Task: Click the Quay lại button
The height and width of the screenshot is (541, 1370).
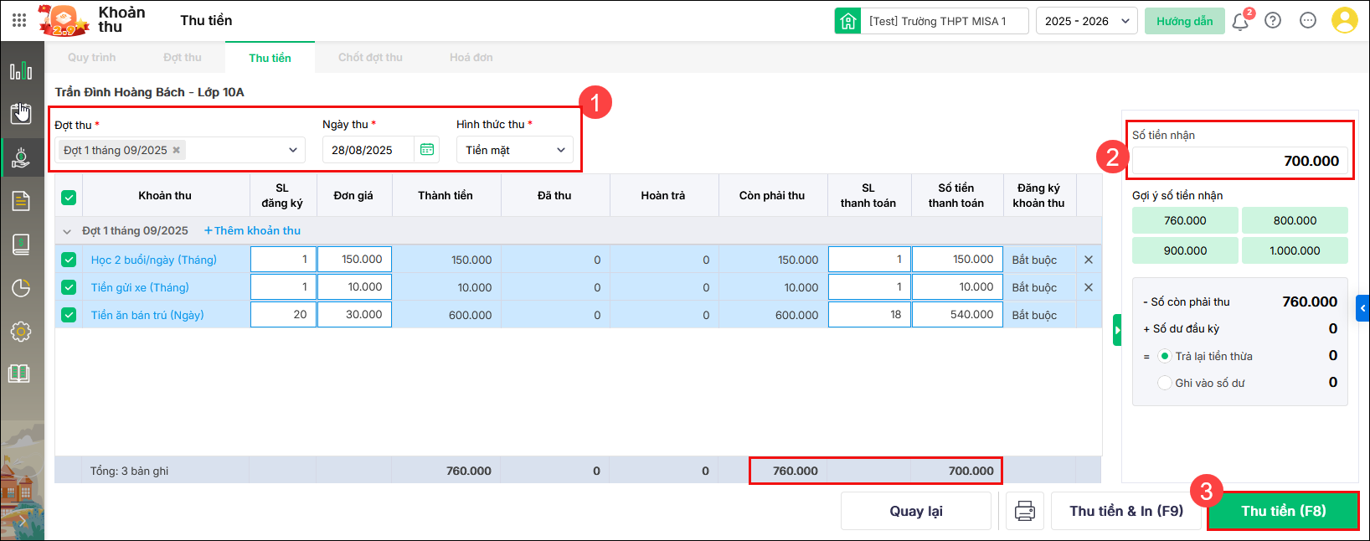Action: [916, 511]
